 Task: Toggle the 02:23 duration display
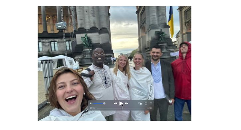tap(150, 108)
